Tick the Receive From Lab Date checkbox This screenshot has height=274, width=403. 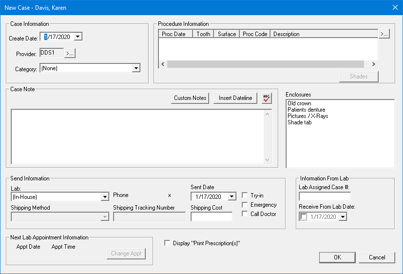coord(304,216)
